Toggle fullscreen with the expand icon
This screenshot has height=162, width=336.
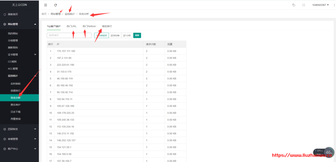pos(304,5)
